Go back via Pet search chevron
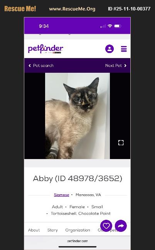Screen dimensions: 155x250 [x=30, y=66]
